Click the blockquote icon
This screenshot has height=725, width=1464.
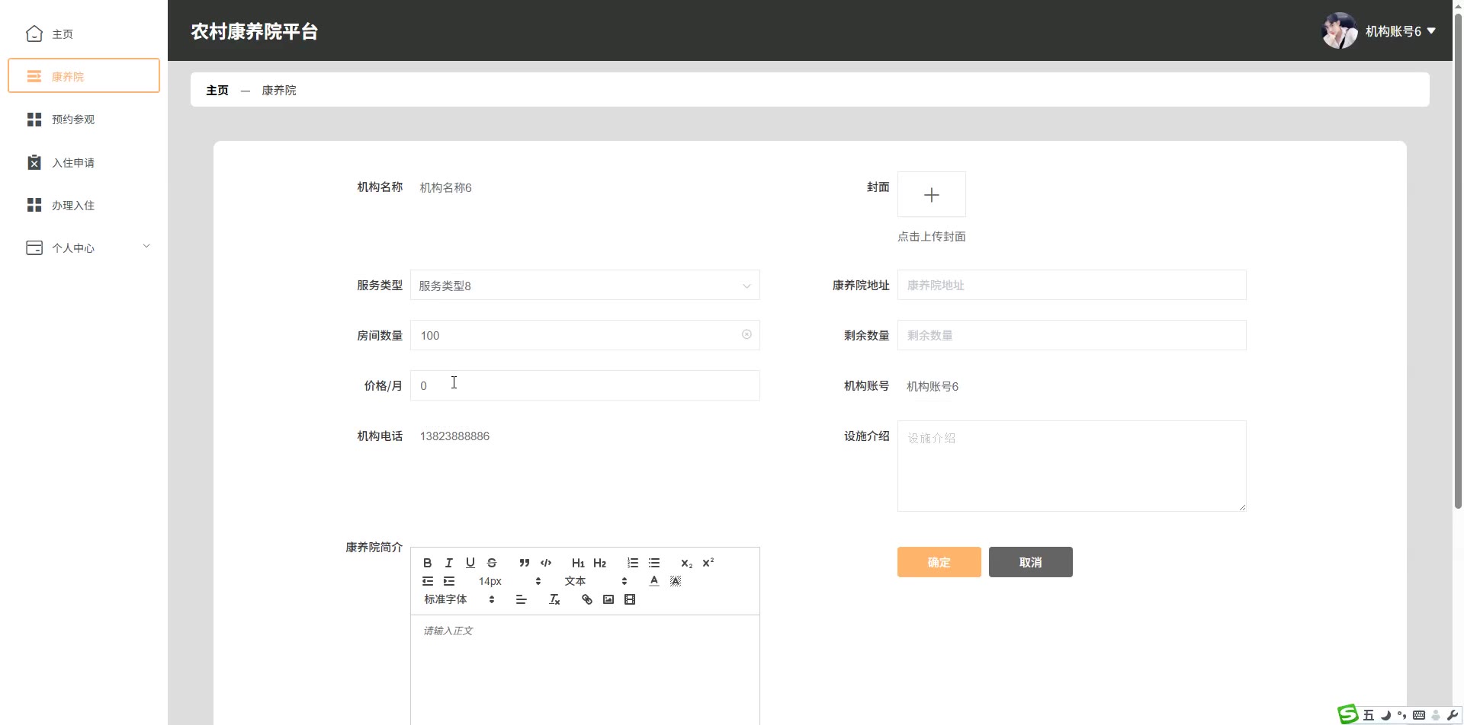click(x=524, y=563)
